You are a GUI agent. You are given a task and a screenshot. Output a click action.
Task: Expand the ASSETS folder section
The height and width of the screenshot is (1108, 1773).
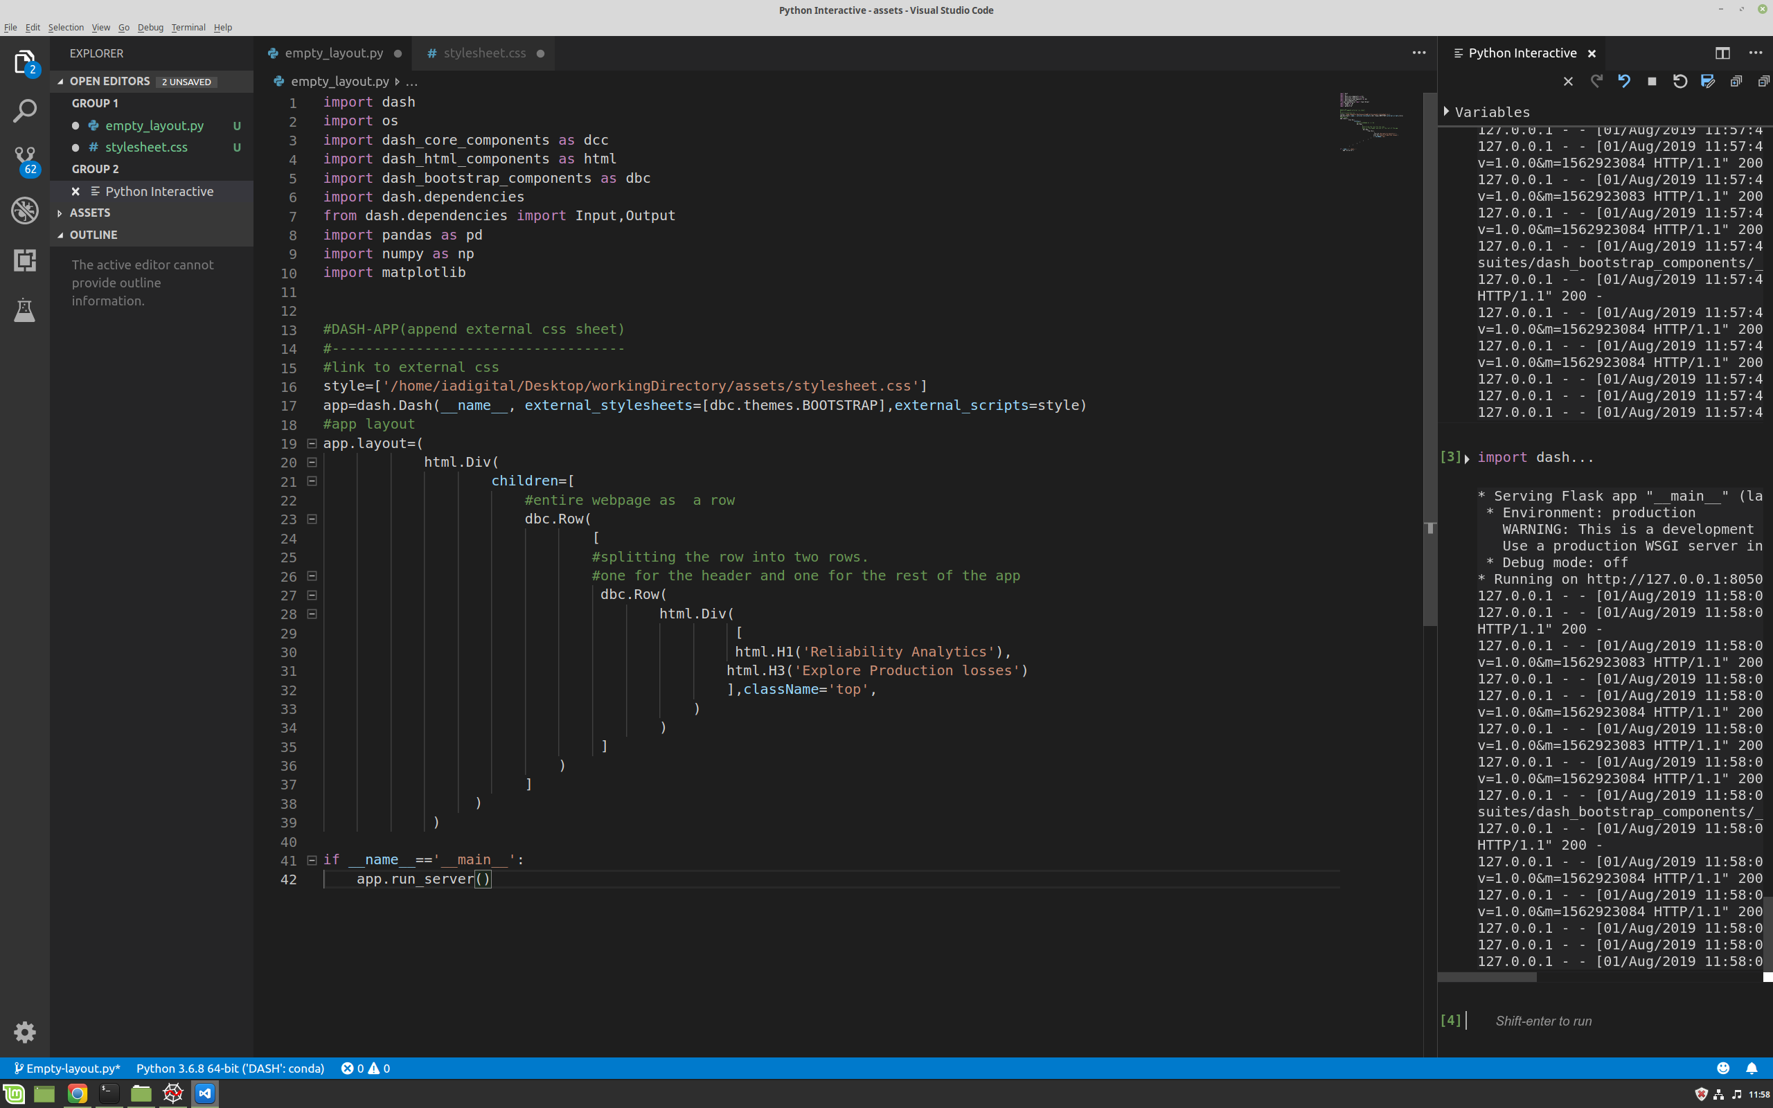[x=89, y=213]
